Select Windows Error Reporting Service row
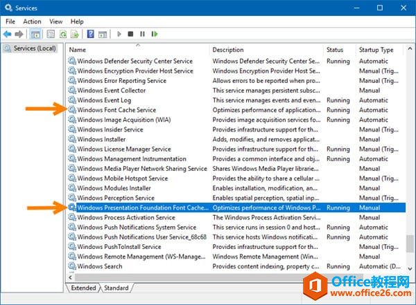This screenshot has height=305, width=416. point(236,80)
